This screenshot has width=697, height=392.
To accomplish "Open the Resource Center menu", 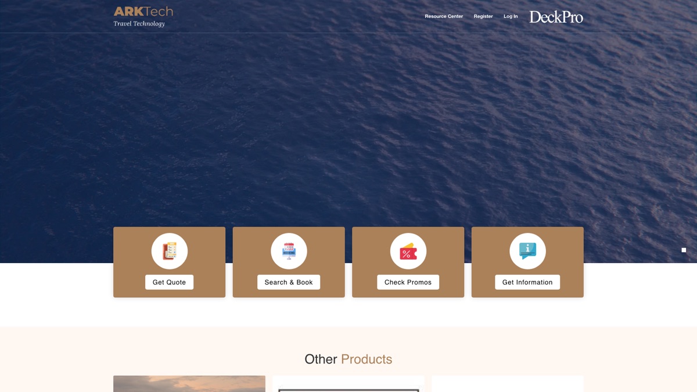I will pos(444,16).
